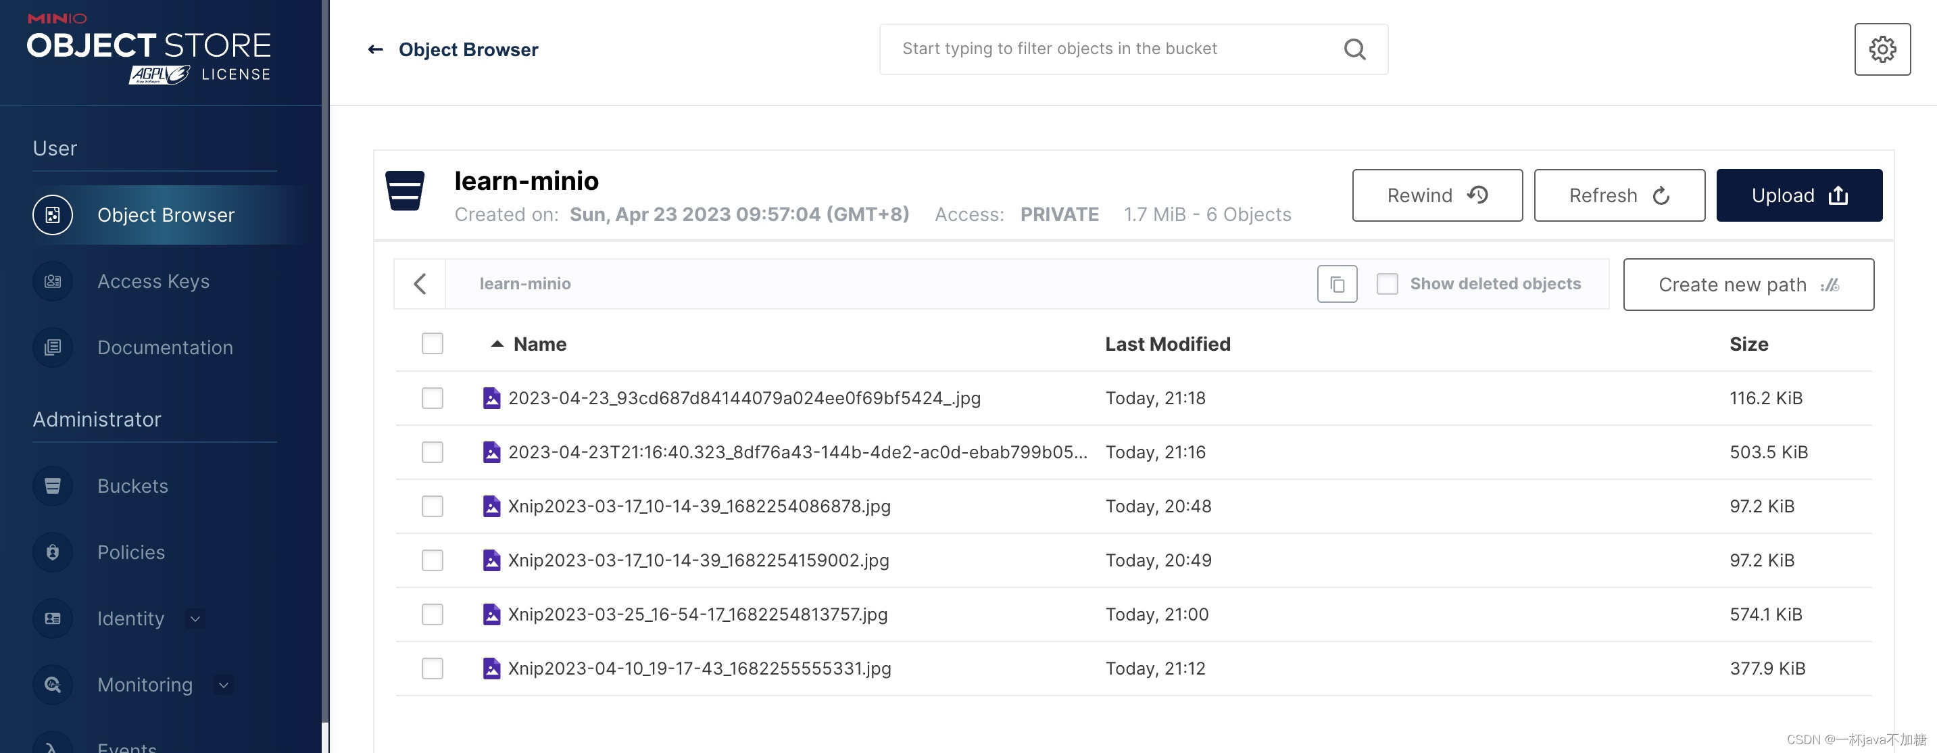
Task: Click the Monitoring sidebar icon
Action: click(x=52, y=684)
